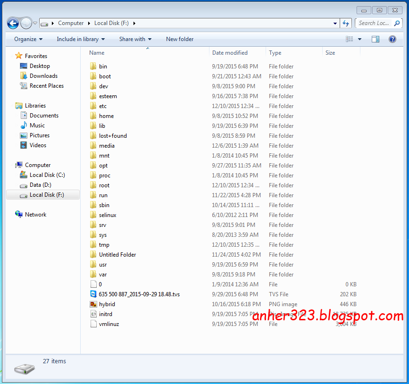Screen dimensions: 409x384
Task: Click the blue Help question mark icon
Action: point(393,39)
